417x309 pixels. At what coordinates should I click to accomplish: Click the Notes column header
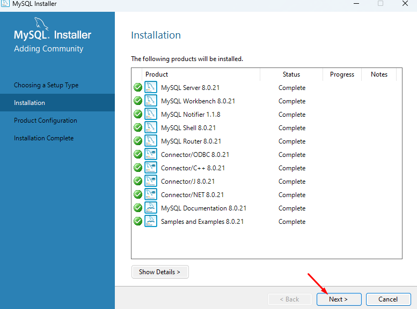click(379, 74)
